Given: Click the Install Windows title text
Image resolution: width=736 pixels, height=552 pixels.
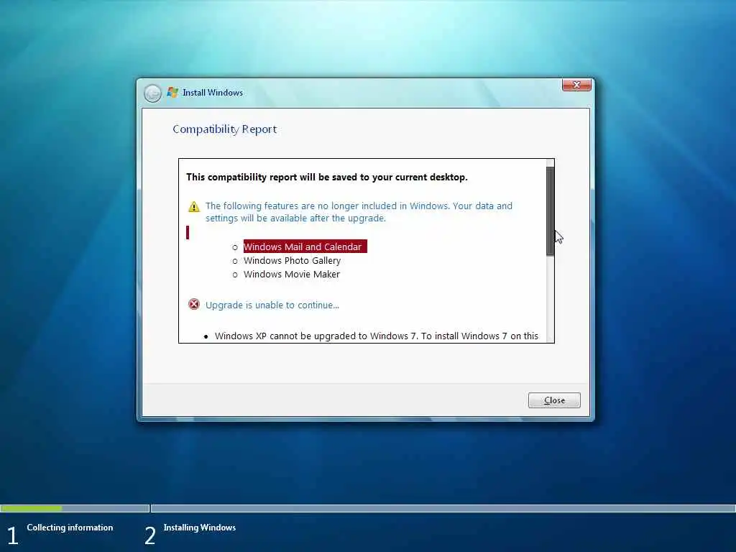Looking at the screenshot, I should [213, 93].
